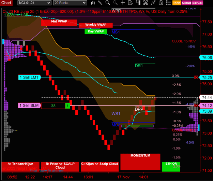Image resolution: width=213 pixels, height=181 pixels.
Task: Click the WS1 level label
Action: click(116, 113)
